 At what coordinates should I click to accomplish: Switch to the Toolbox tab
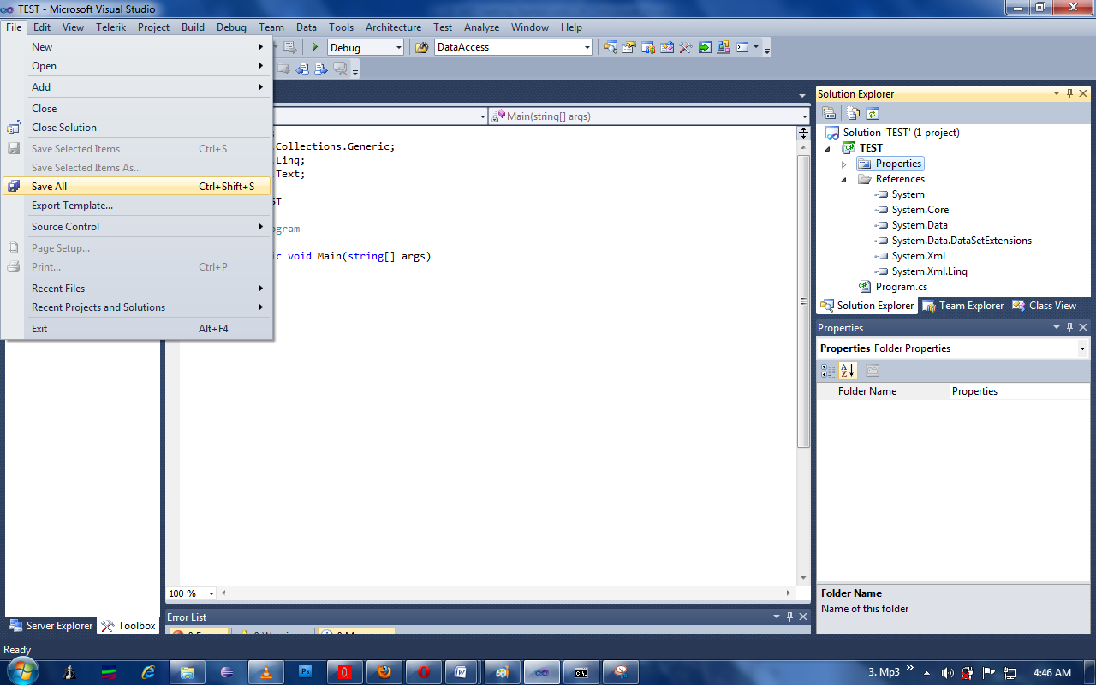pyautogui.click(x=128, y=626)
